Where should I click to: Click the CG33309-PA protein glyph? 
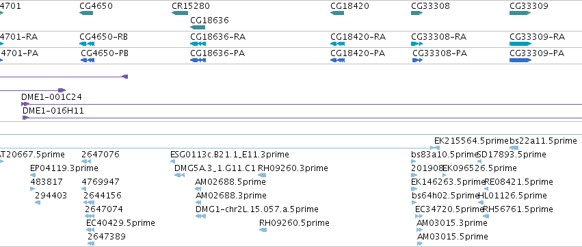(x=520, y=60)
